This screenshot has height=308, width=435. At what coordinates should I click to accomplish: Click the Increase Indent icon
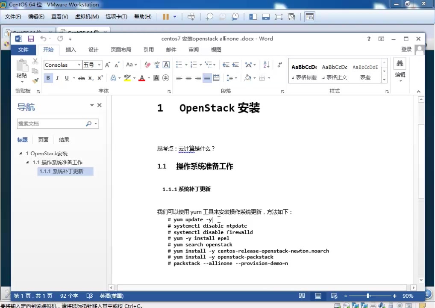(235, 65)
